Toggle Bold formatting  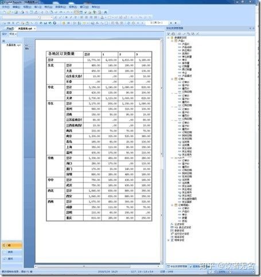tap(67, 17)
